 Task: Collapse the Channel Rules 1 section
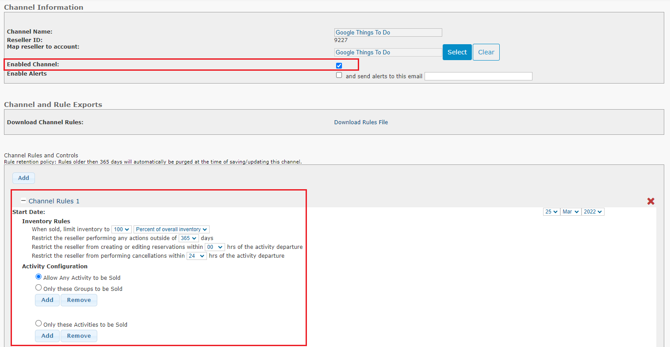[23, 201]
